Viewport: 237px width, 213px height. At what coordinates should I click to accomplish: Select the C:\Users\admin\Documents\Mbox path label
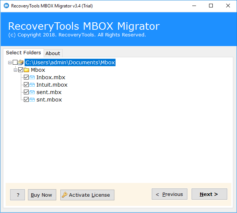click(x=70, y=62)
